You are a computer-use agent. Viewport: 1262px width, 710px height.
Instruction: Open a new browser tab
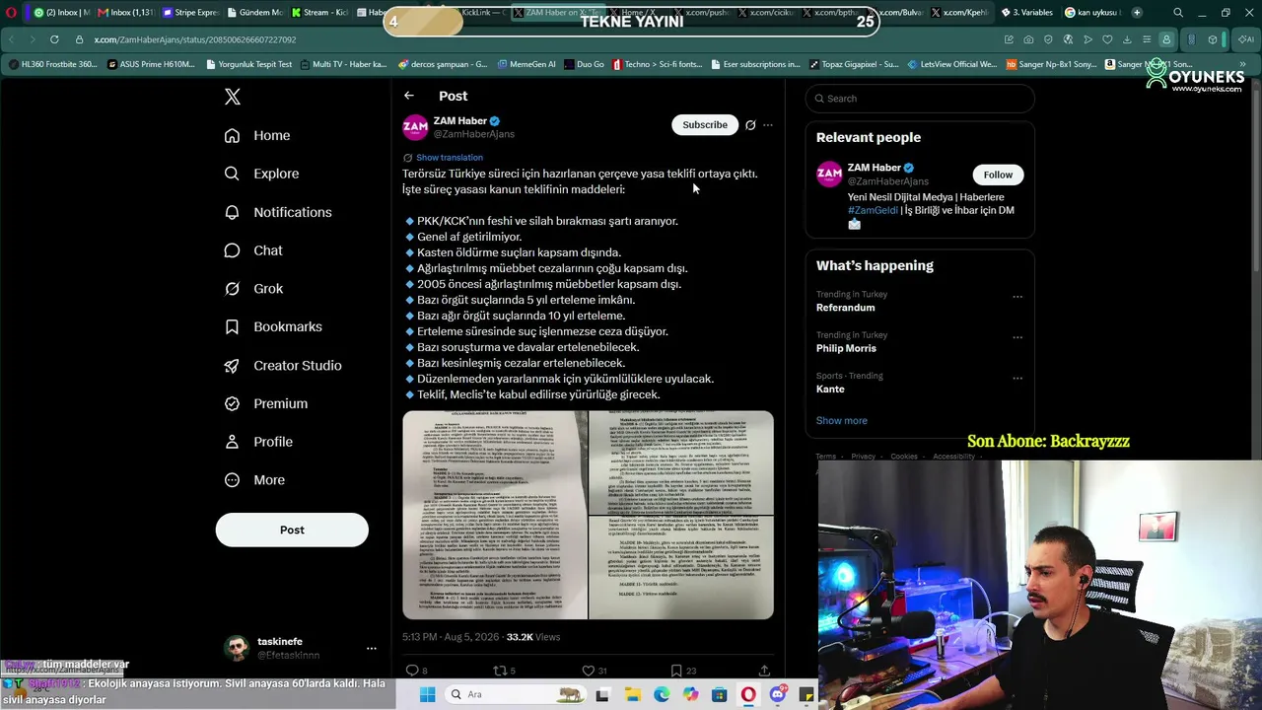[x=1137, y=13]
